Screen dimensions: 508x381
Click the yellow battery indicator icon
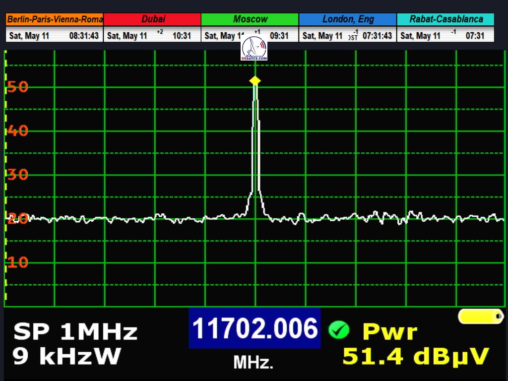pos(480,316)
